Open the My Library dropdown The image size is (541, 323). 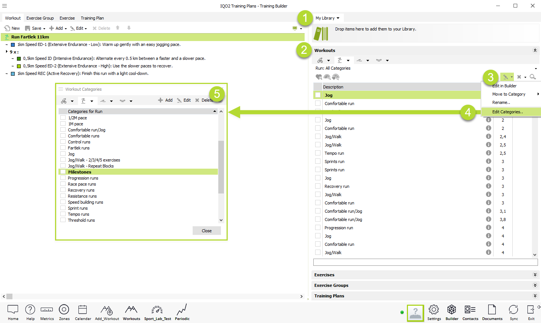[x=327, y=18]
